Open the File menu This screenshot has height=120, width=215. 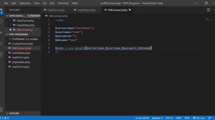click(6, 3)
